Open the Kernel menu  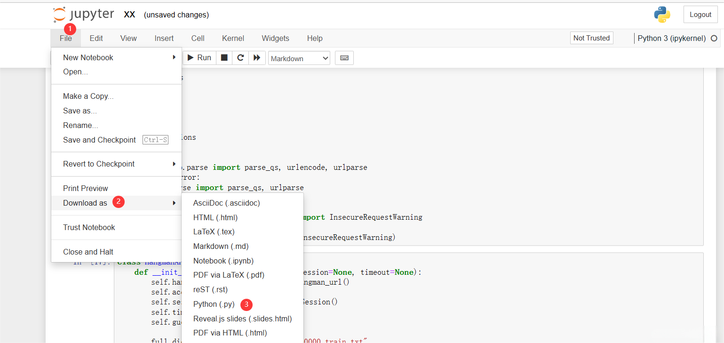[233, 38]
